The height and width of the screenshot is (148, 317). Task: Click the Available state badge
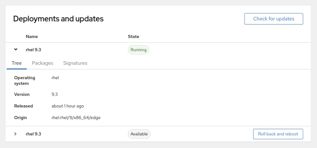pos(139,134)
